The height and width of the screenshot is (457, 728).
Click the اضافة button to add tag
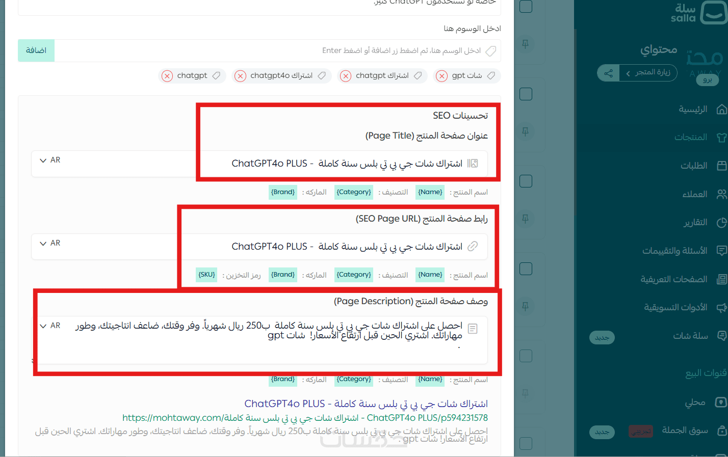[36, 50]
